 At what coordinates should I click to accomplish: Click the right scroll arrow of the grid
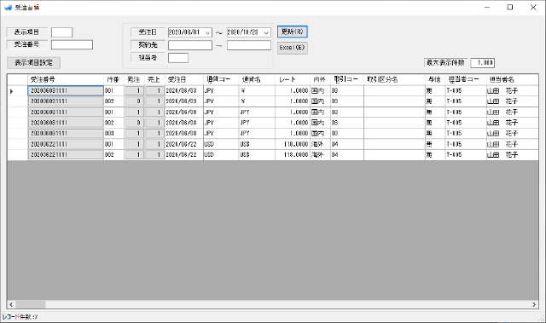tap(534, 304)
